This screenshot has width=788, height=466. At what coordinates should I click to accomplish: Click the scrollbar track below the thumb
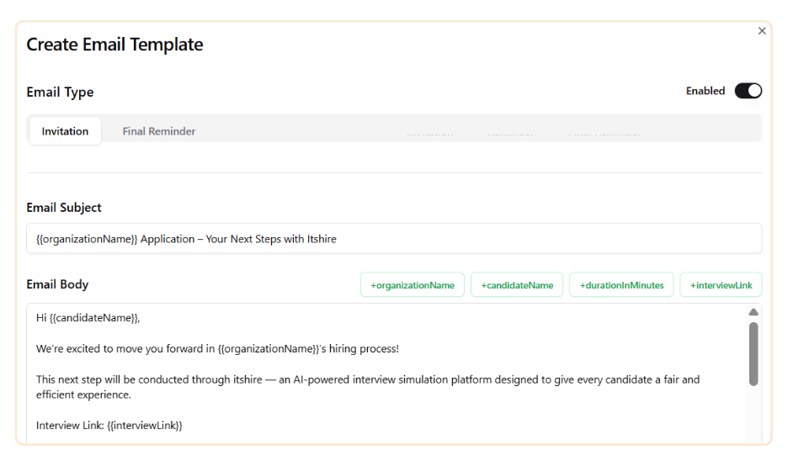pos(753,416)
